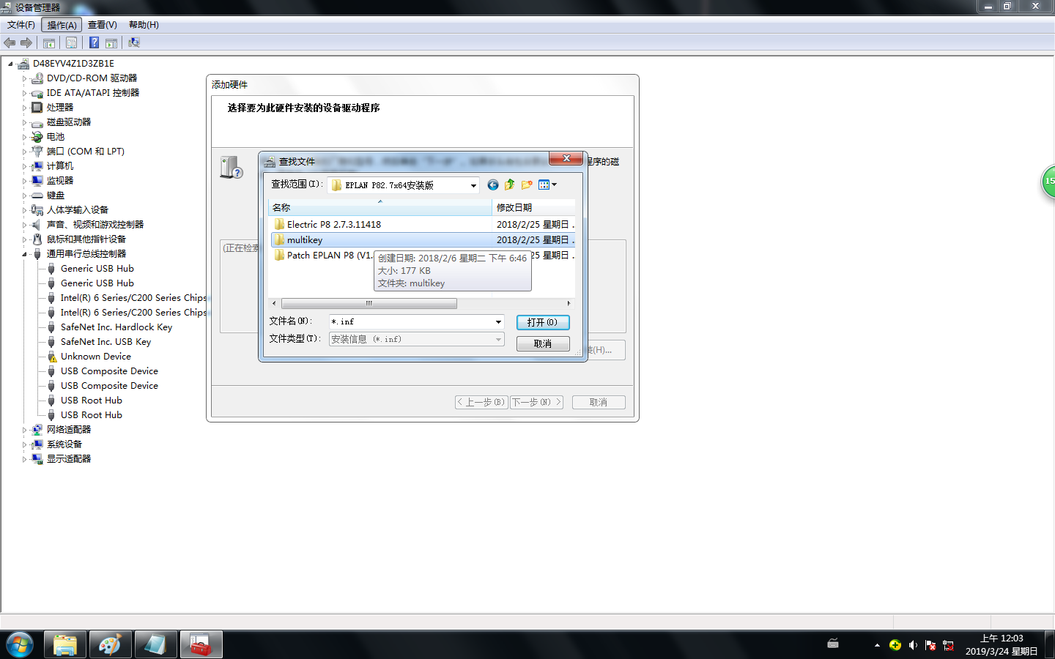The width and height of the screenshot is (1055, 659).
Task: Click the volume speaker icon in the system tray
Action: click(913, 645)
